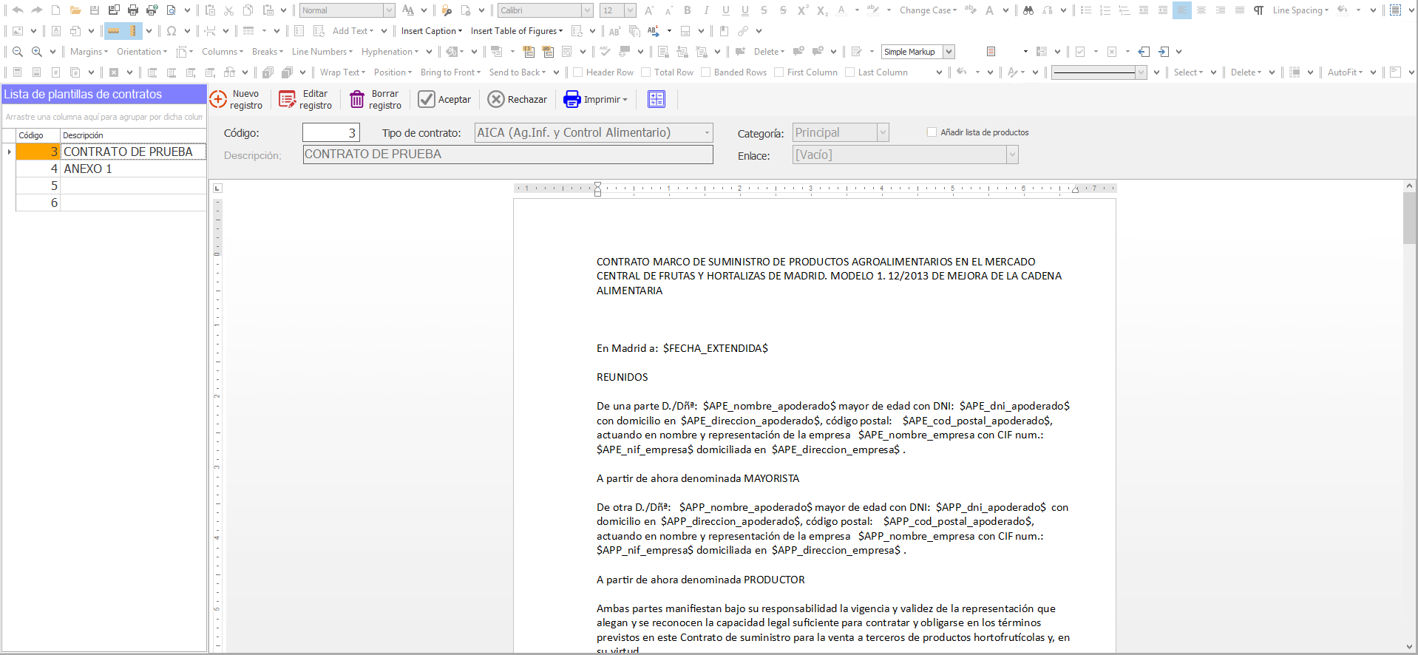Open the Insert Caption menu
1418x655 pixels.
(431, 31)
